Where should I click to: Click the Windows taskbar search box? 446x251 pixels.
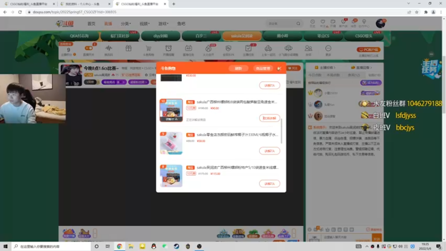51,246
